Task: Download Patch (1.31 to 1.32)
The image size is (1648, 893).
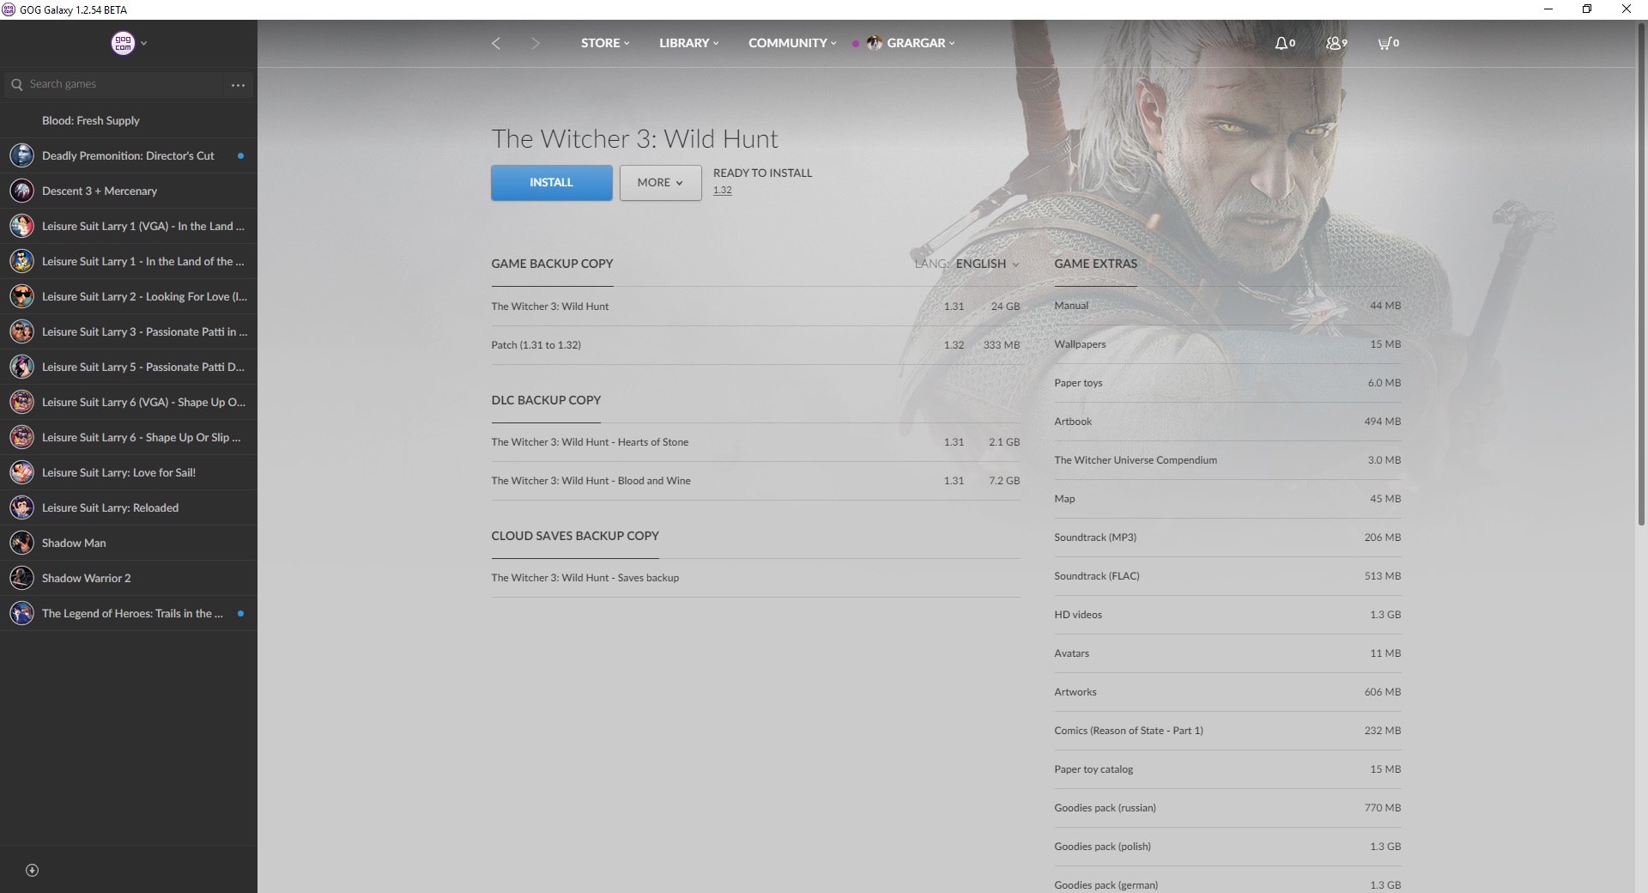Action: pyautogui.click(x=755, y=345)
